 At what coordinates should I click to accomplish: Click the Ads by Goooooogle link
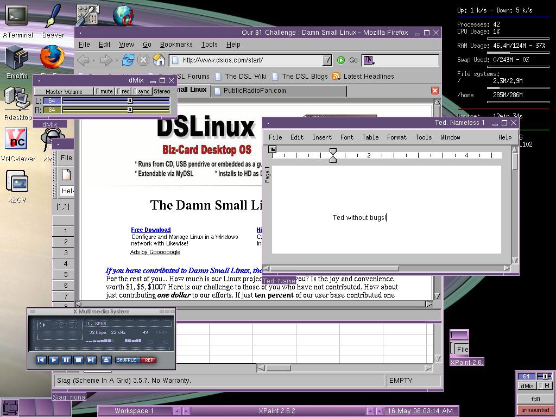[x=155, y=252]
